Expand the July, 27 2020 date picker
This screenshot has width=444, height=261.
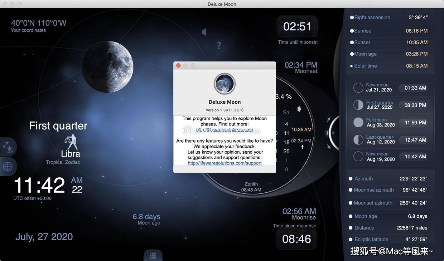tap(44, 236)
